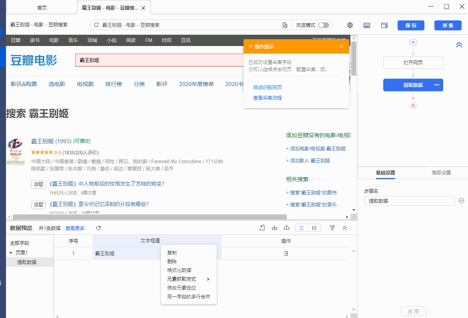
Task: Click the export icon in data preview toolbar
Action: [x=286, y=228]
